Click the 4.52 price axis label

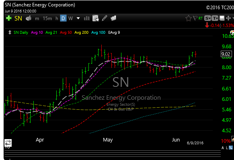tap(226, 131)
